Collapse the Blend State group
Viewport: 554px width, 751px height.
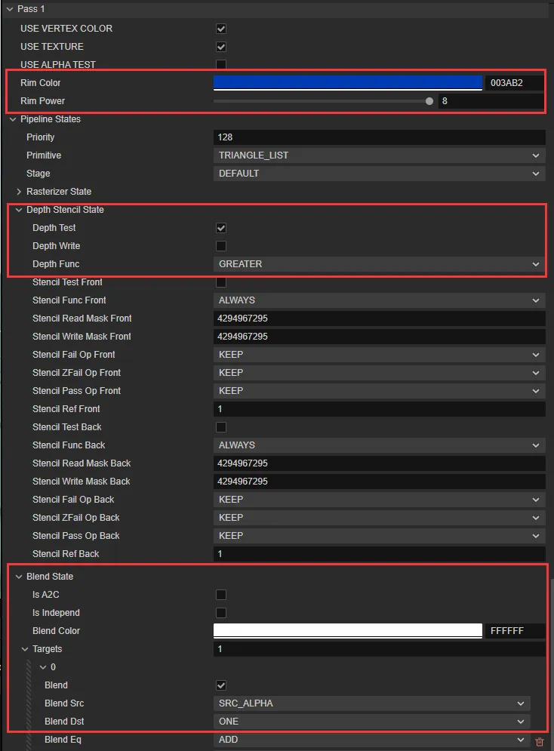tap(19, 577)
